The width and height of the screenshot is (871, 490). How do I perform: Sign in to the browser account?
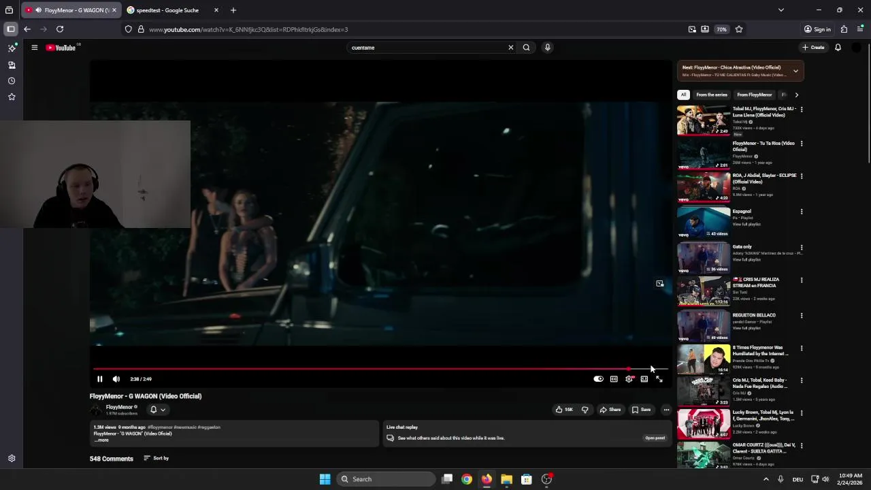point(817,29)
